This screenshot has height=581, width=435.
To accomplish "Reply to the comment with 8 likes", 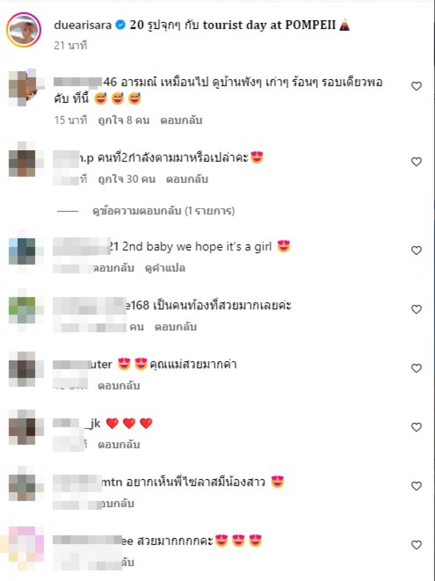I will point(181,121).
